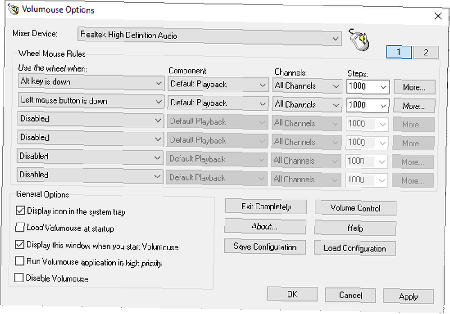Open Component dropdown in Alt key row
The height and width of the screenshot is (314, 450).
click(218, 84)
